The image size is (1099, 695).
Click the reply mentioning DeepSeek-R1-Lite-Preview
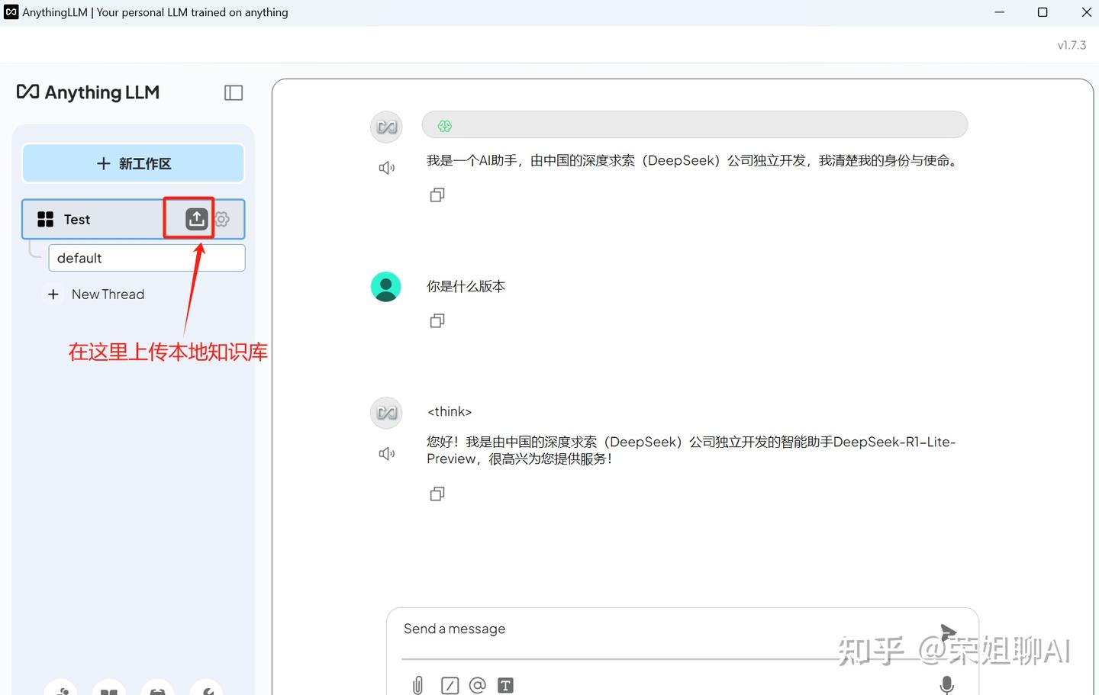point(691,450)
